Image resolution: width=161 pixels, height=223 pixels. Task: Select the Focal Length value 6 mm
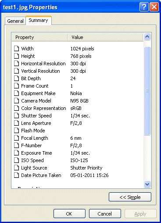(x=76, y=138)
